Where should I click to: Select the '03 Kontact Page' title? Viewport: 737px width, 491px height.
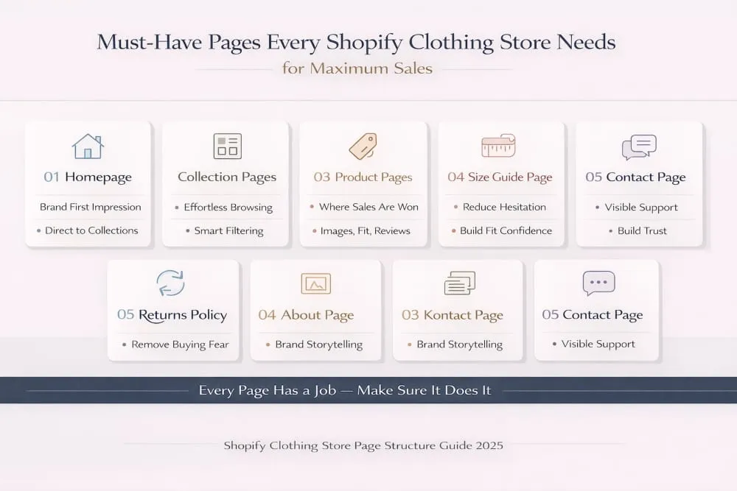[453, 315]
